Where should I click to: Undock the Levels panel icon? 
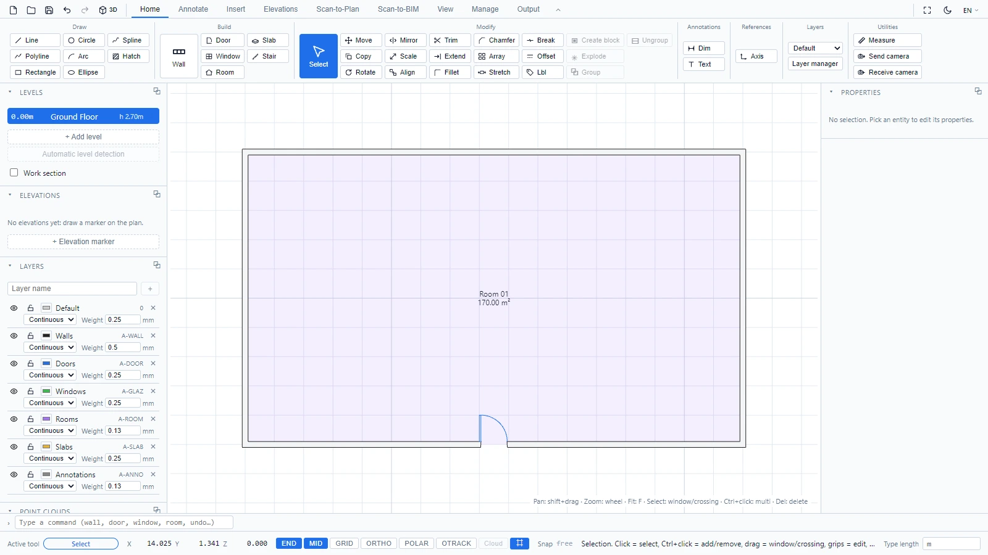pyautogui.click(x=157, y=91)
